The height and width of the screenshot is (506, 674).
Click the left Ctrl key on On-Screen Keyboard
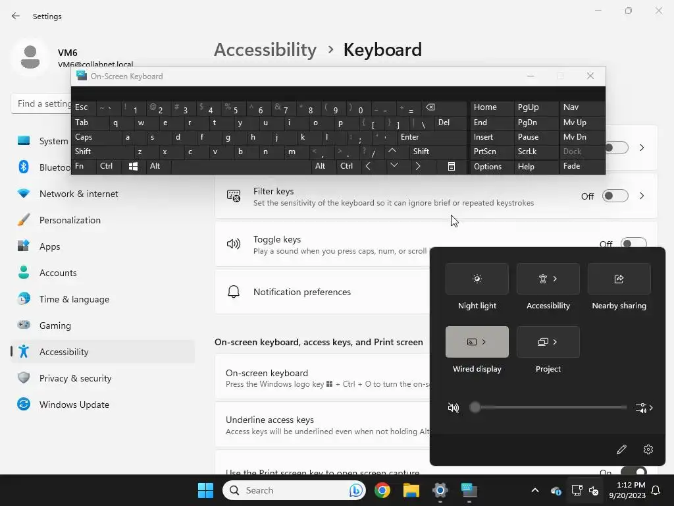[109, 167]
